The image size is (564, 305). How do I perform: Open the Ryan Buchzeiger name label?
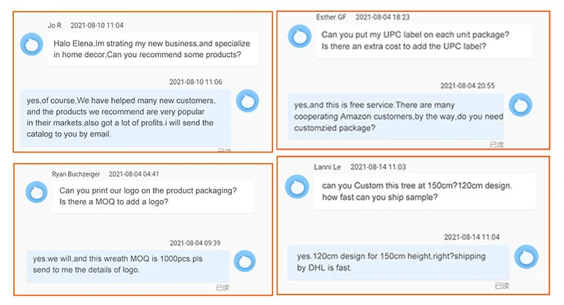(76, 174)
